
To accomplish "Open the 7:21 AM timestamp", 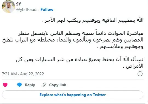I will [x=9, y=74].
